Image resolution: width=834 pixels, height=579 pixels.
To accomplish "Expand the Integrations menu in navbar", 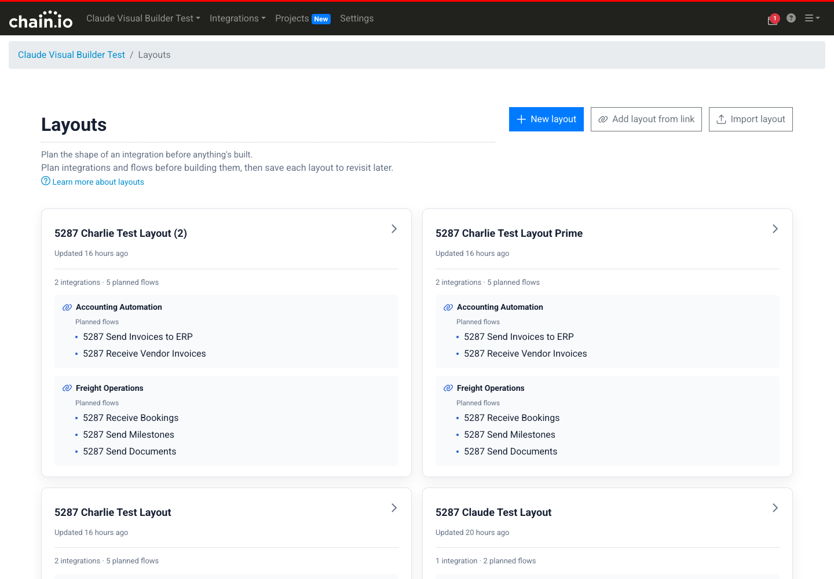I will [237, 19].
